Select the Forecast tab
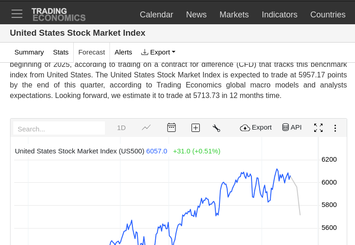This screenshot has width=355, height=245. (92, 52)
